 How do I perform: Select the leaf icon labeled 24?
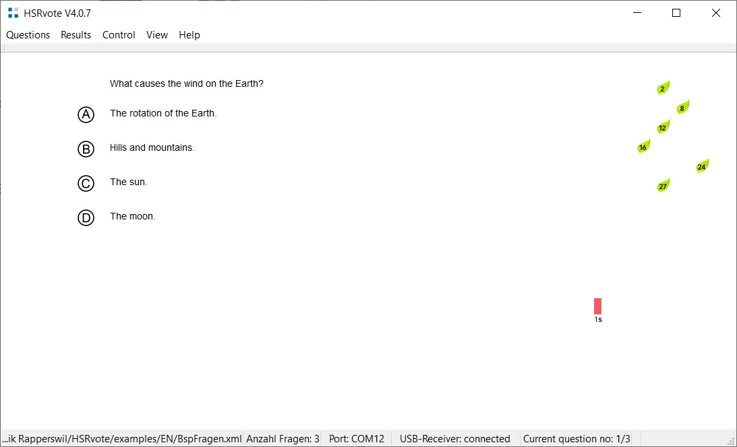click(702, 166)
